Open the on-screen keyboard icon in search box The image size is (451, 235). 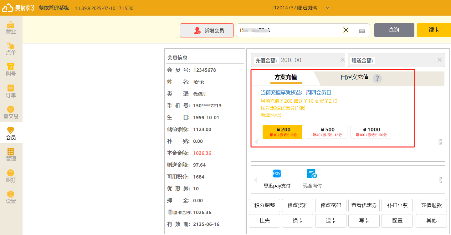point(362,31)
